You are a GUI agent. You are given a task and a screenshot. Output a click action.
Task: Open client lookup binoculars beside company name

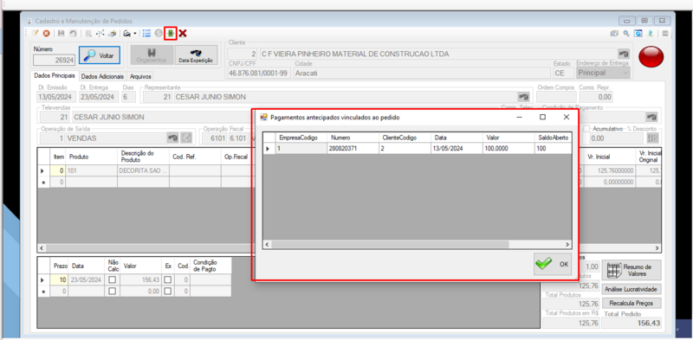click(x=624, y=54)
